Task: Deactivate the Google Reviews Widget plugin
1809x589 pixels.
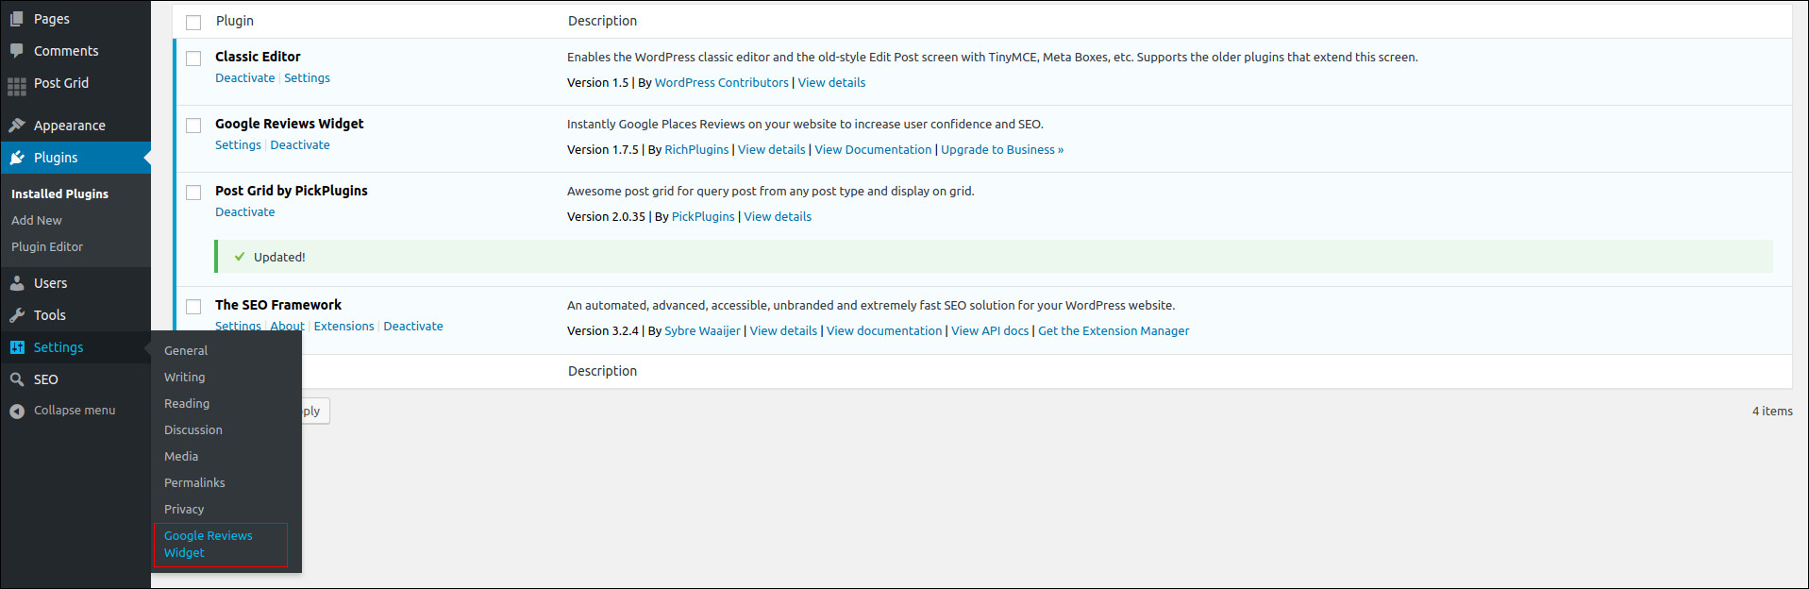Action: click(300, 145)
